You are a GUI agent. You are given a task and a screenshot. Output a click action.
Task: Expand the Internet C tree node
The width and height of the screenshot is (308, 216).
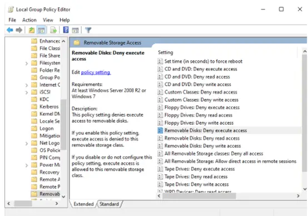tap(27, 85)
